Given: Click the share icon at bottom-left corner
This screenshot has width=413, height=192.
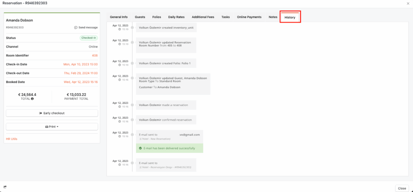Looking at the screenshot, I should click(5, 187).
